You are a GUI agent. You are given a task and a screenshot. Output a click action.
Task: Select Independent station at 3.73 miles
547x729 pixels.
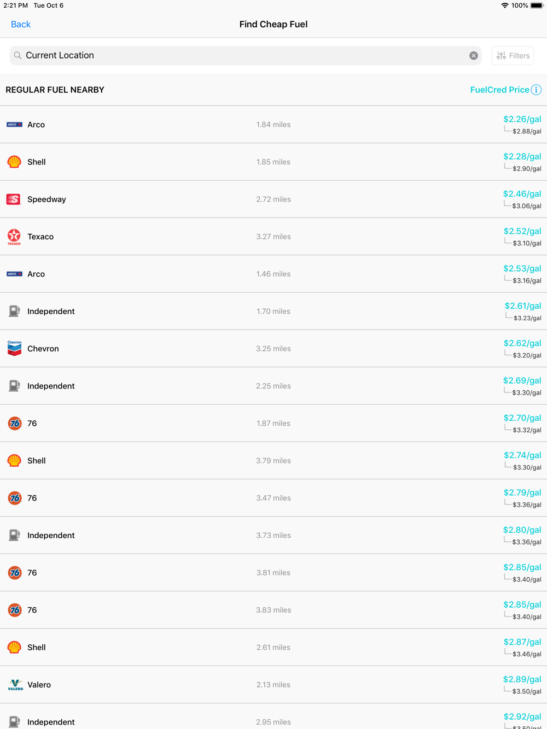[x=273, y=536]
